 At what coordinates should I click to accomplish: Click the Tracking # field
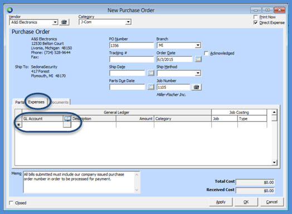pyautogui.click(x=132, y=59)
